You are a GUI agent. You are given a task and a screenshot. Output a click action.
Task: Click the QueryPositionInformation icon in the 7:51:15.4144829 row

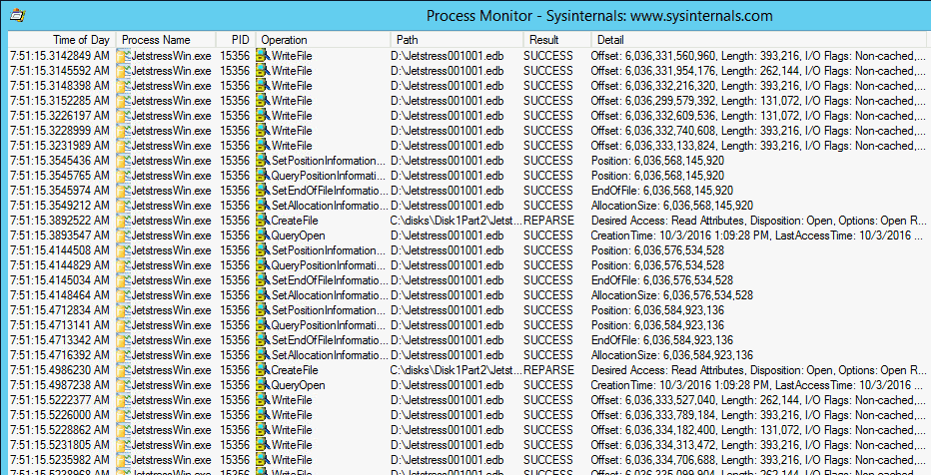tap(263, 265)
